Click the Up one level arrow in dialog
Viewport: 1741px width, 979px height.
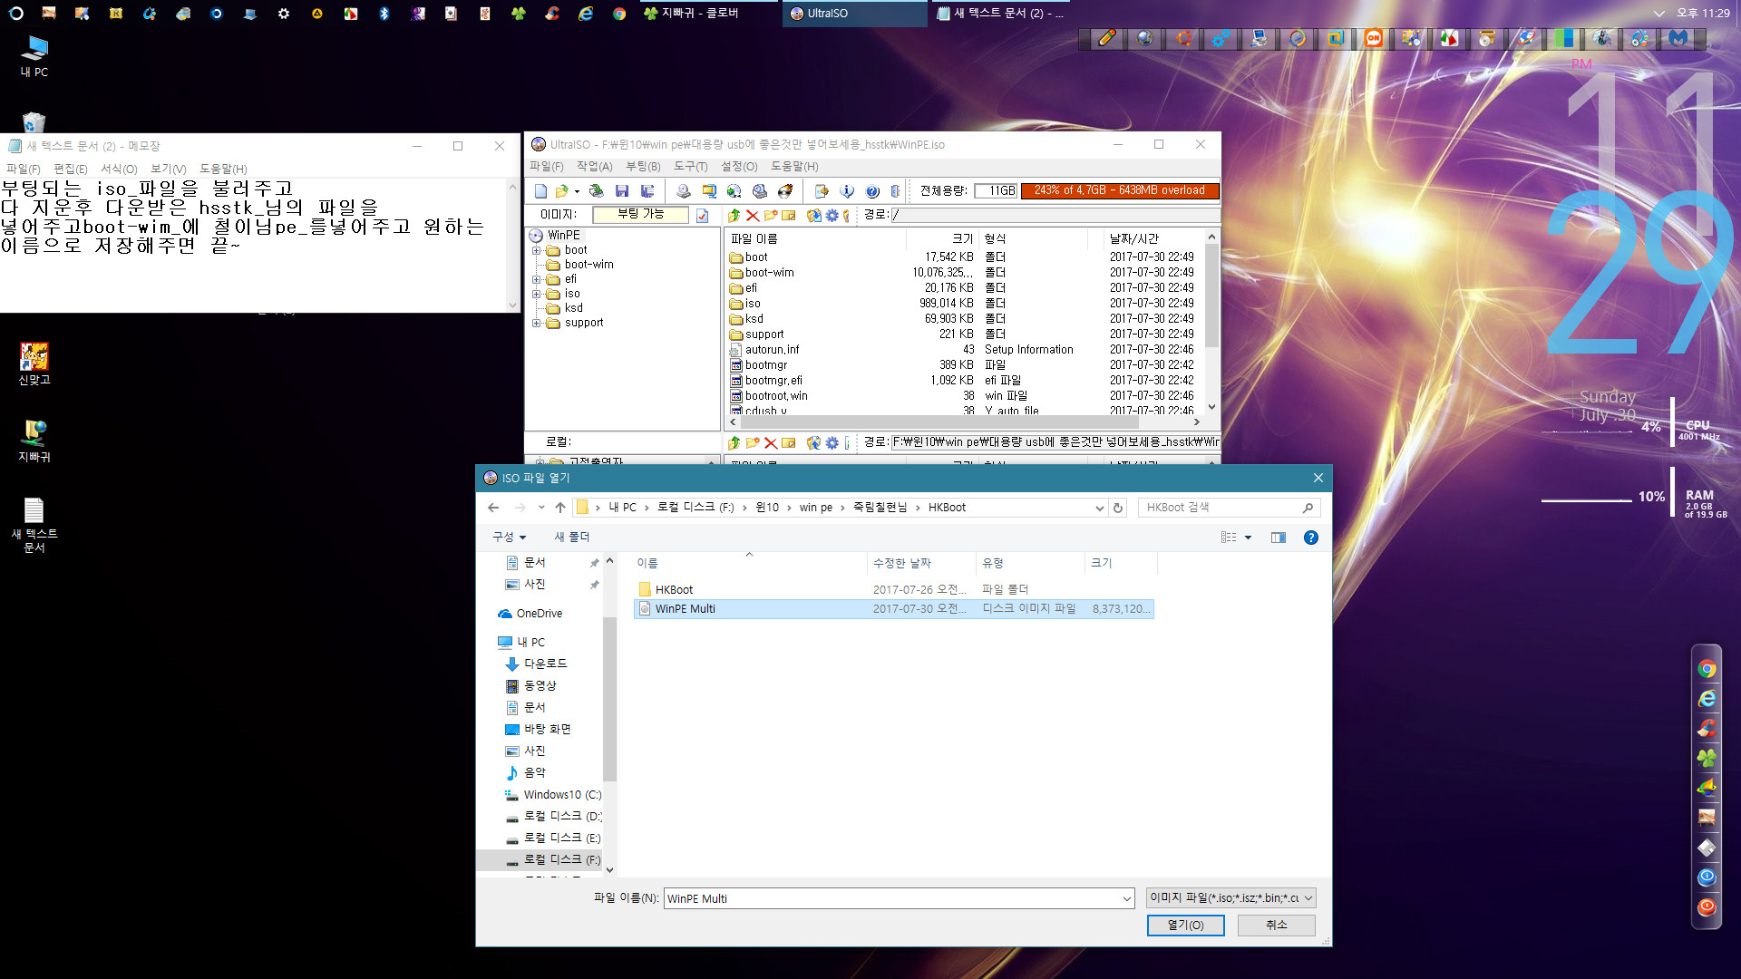(x=560, y=508)
